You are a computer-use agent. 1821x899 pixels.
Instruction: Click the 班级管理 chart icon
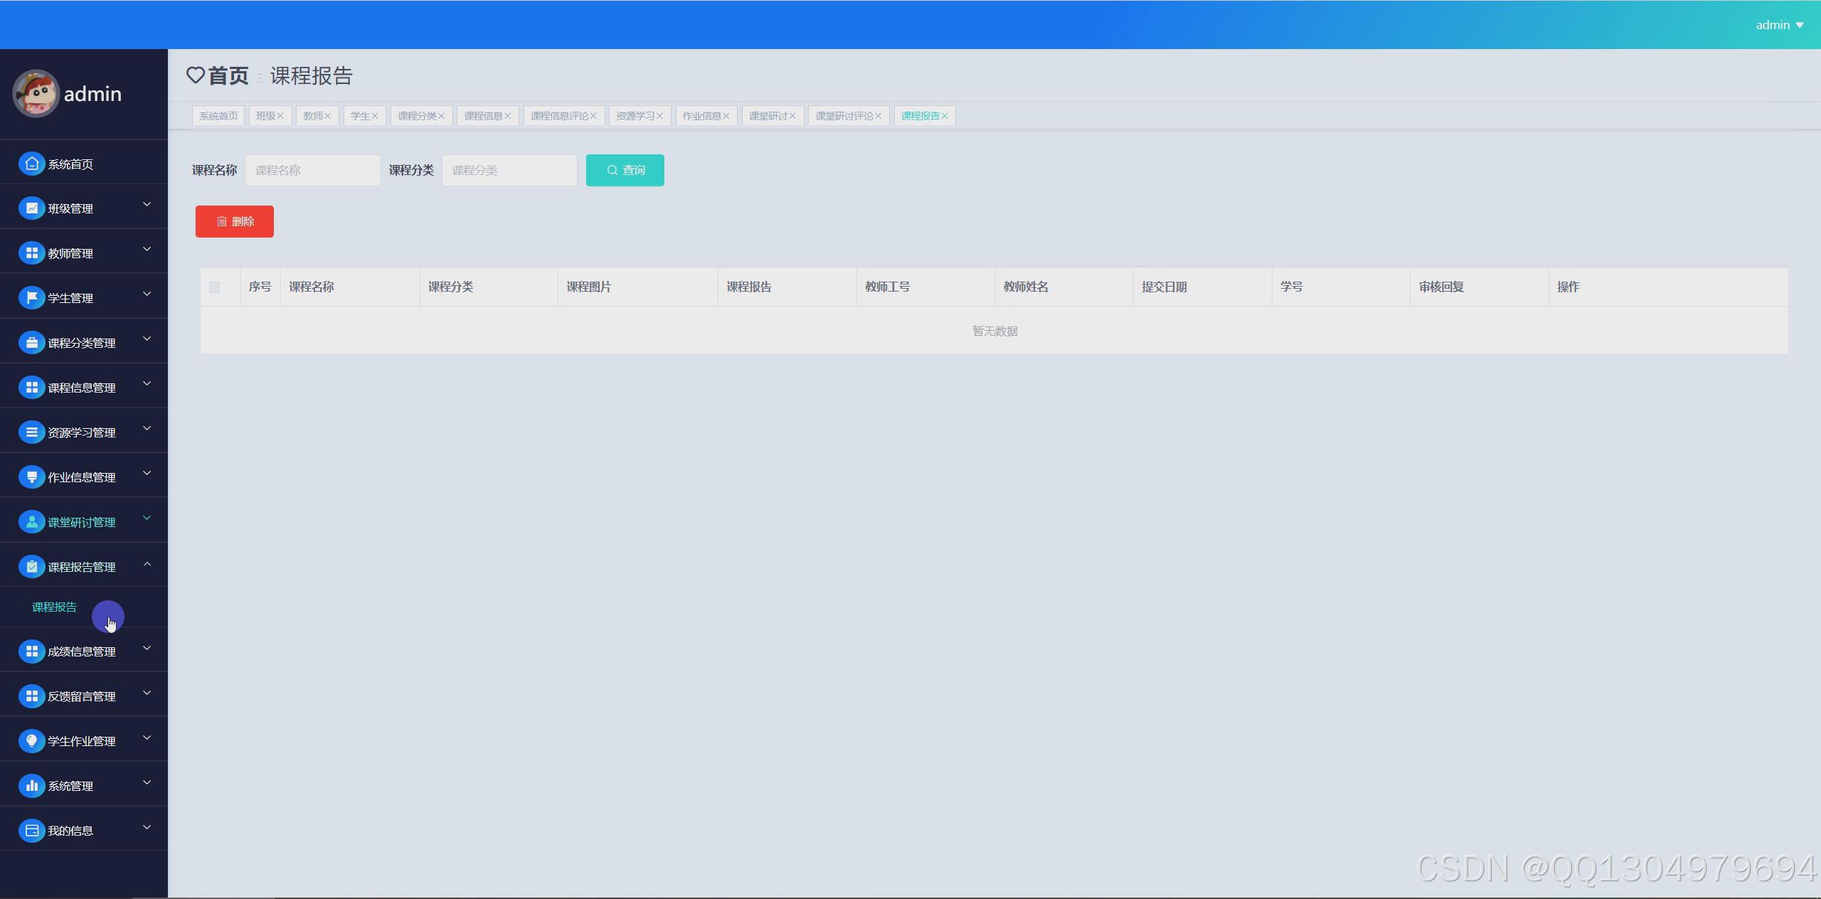[31, 208]
